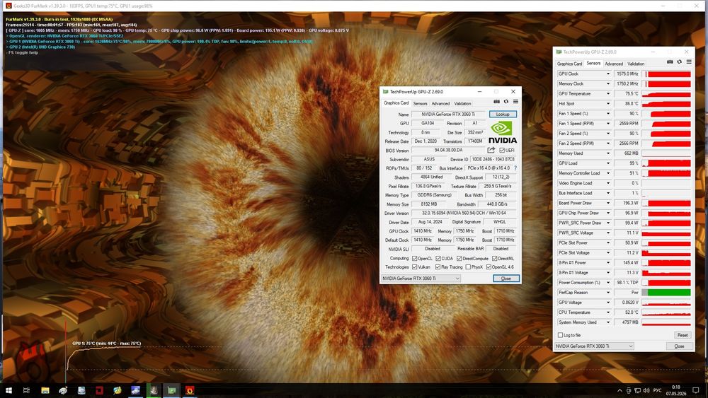Open the Windows Start menu
This screenshot has width=708, height=398.
click(8, 390)
